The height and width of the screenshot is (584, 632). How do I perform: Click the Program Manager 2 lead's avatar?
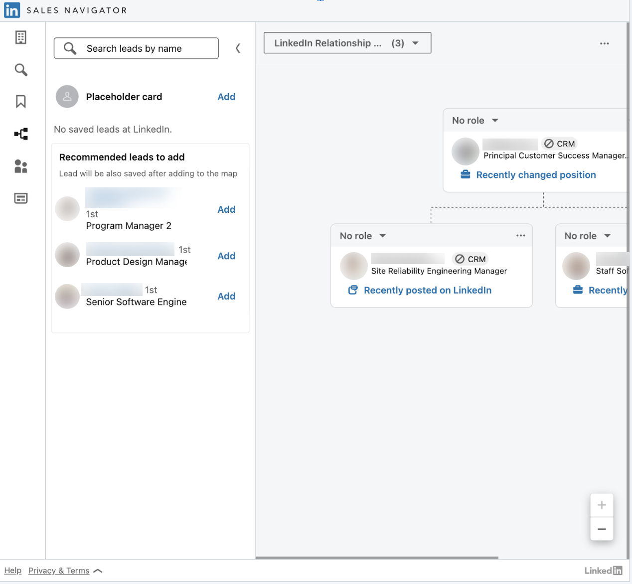coord(67,209)
